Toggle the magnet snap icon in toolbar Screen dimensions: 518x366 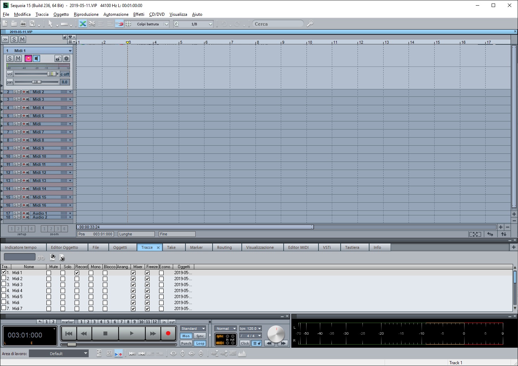(x=120, y=24)
